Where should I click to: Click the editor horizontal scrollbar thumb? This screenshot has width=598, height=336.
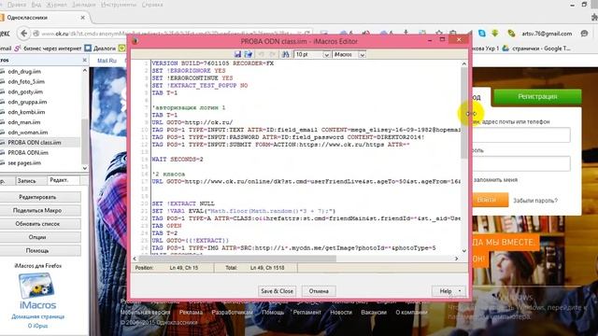point(237,259)
